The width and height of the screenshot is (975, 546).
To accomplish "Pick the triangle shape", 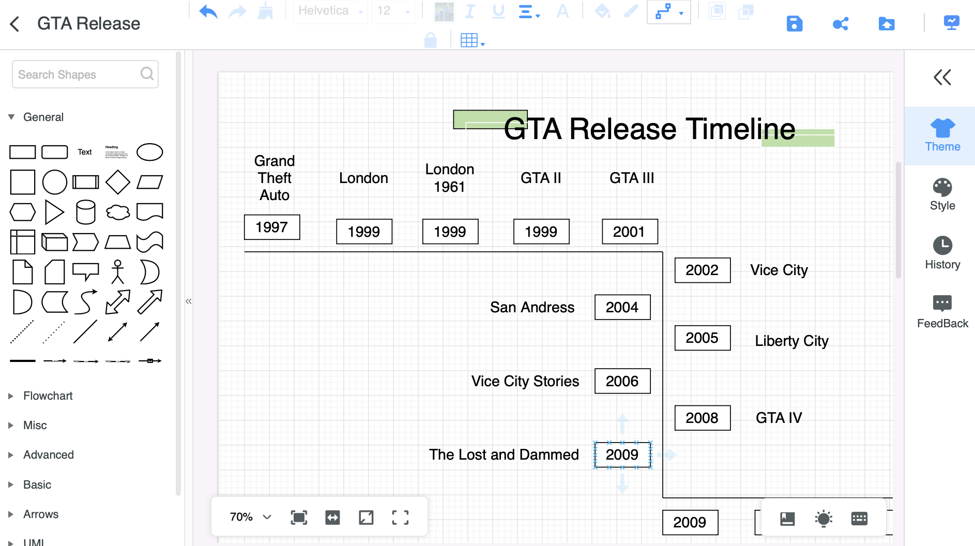I will click(x=54, y=212).
